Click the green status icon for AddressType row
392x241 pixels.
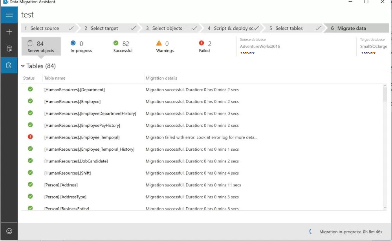tap(30, 196)
